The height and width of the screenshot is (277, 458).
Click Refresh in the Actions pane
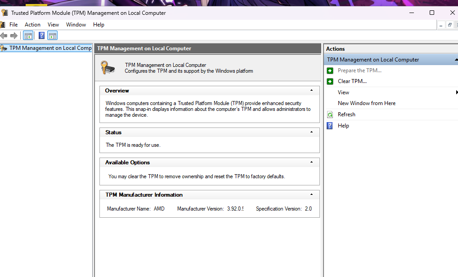pyautogui.click(x=346, y=114)
